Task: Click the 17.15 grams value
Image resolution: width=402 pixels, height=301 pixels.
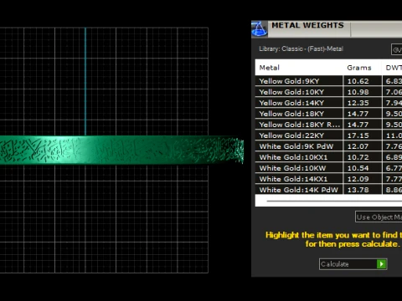Action: coord(358,135)
